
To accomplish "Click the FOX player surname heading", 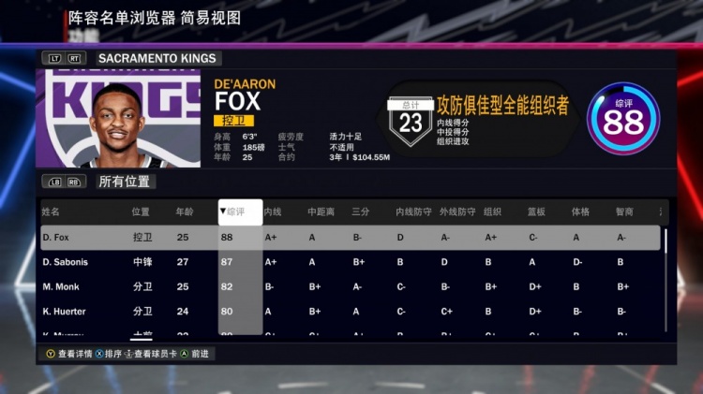I will click(237, 101).
